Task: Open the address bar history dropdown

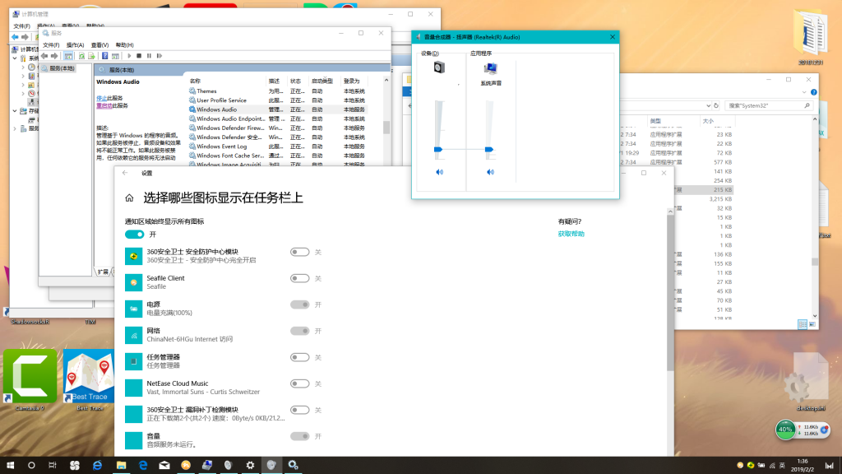Action: coord(707,105)
